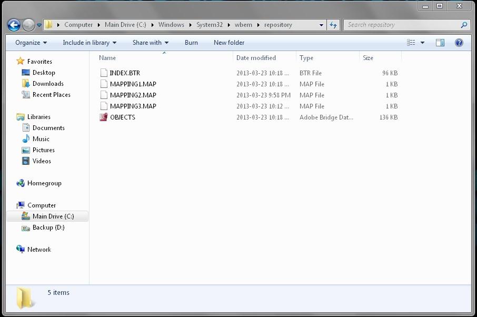Open the Share with menu
This screenshot has height=317, width=477.
pos(151,43)
